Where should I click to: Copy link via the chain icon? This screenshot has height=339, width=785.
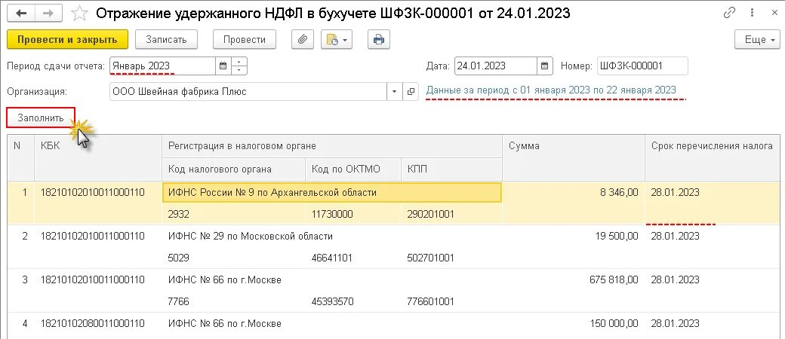(x=730, y=13)
